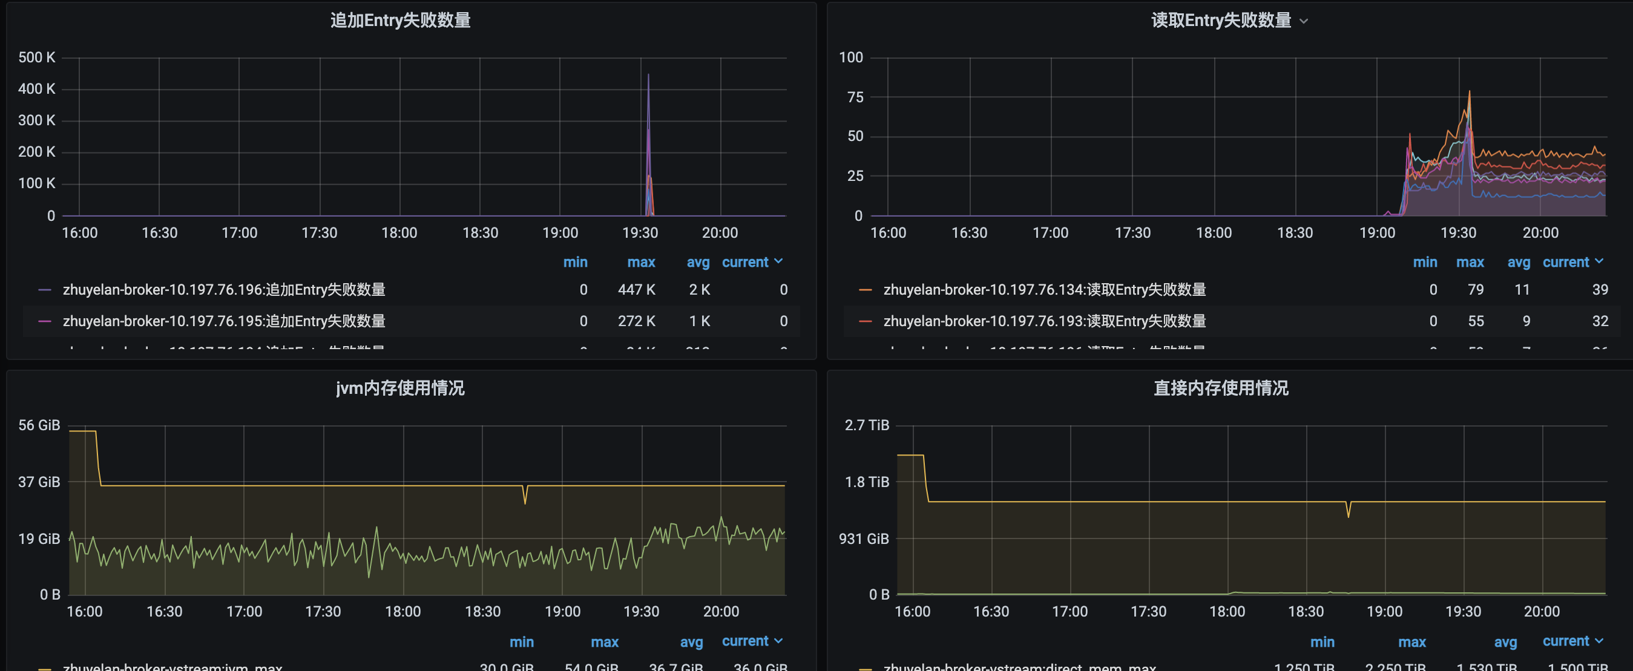Isolate zhuyelan-broker-10.197.76.193 读取Entry series label
This screenshot has height=671, width=1633.
click(1044, 321)
